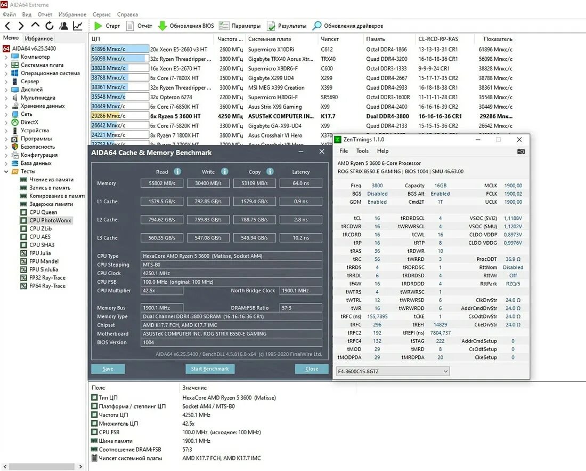This screenshot has height=471, width=586.
Task: Select the Безопасность tree item
Action: pyautogui.click(x=33, y=147)
